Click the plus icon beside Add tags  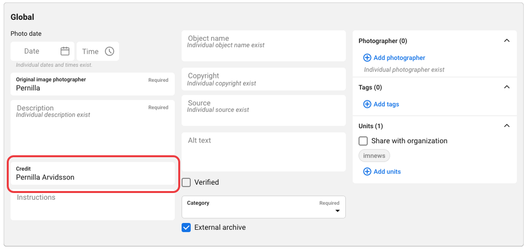[367, 104]
